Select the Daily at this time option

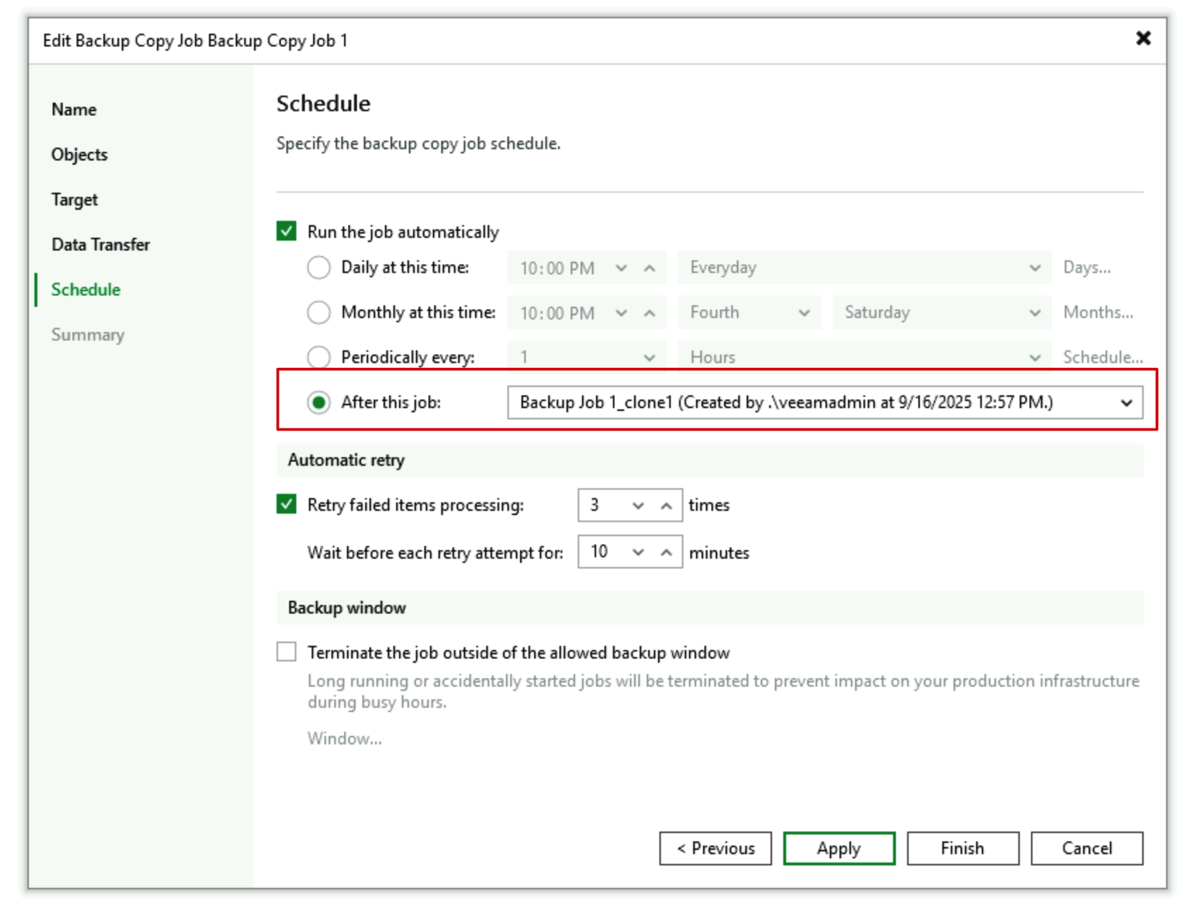click(319, 267)
